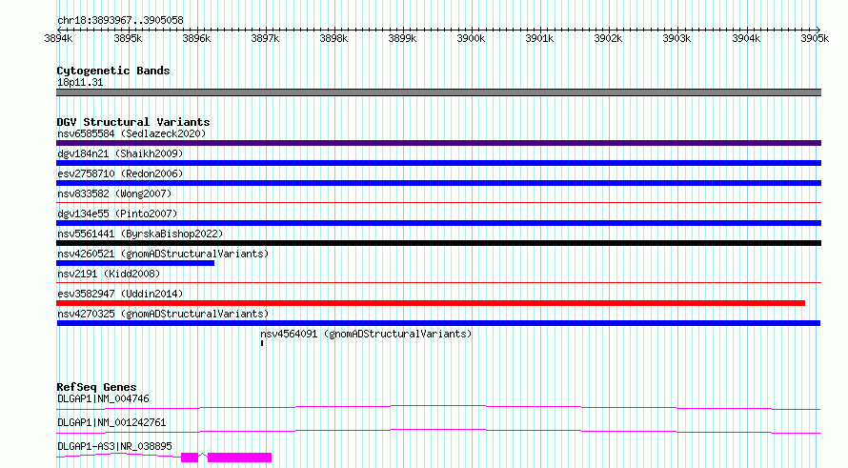Click the 3901k ruler tick label
The width and height of the screenshot is (848, 468).
pos(539,38)
